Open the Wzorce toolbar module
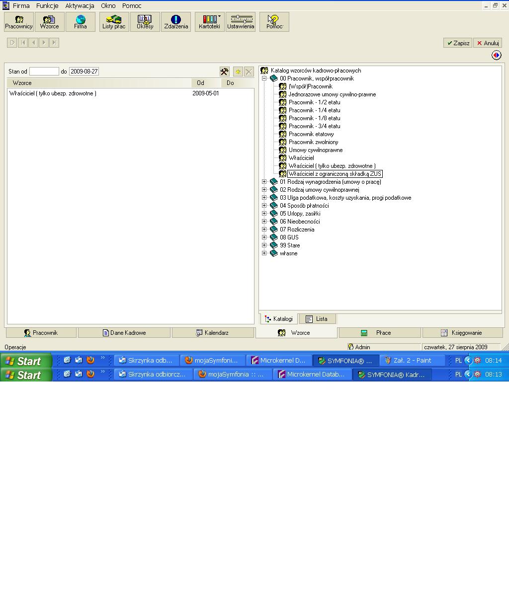Image resolution: width=509 pixels, height=608 pixels. click(x=49, y=22)
